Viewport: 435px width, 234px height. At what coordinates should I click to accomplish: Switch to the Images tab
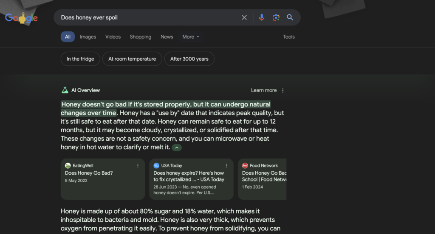pos(88,37)
